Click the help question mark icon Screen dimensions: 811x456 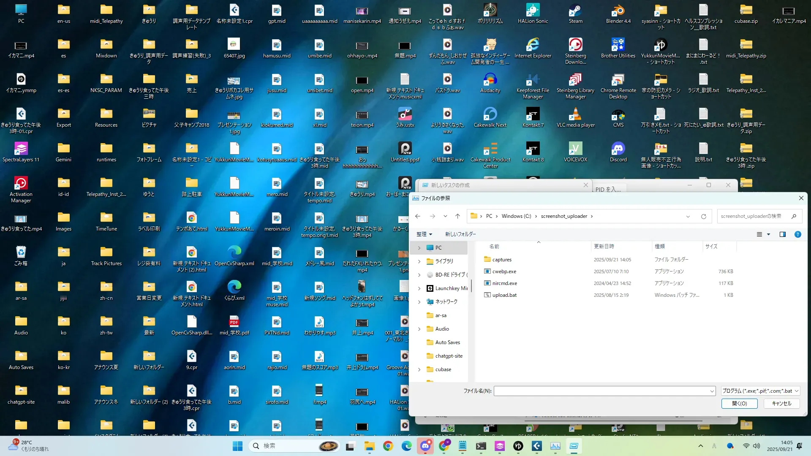click(797, 234)
